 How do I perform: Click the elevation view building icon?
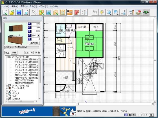coord(131,12)
